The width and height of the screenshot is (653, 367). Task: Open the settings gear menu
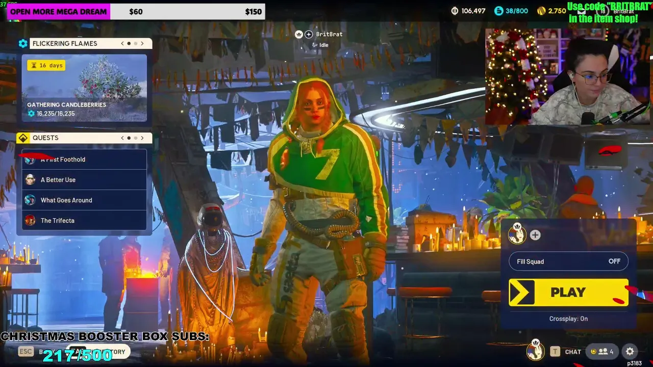tap(630, 351)
